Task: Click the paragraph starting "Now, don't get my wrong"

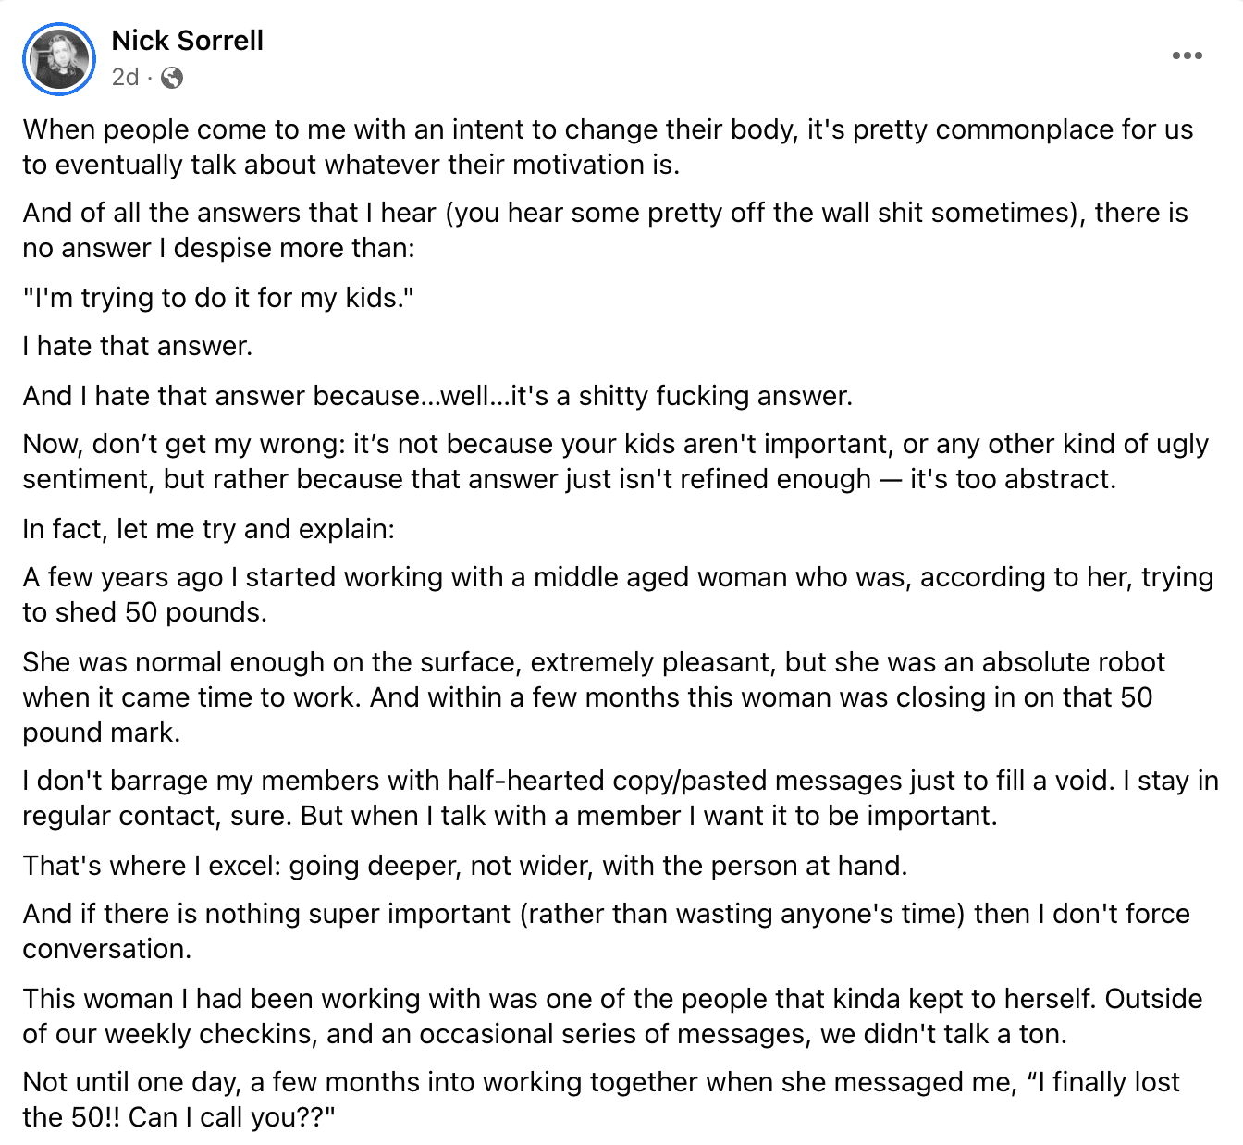Action: click(615, 461)
